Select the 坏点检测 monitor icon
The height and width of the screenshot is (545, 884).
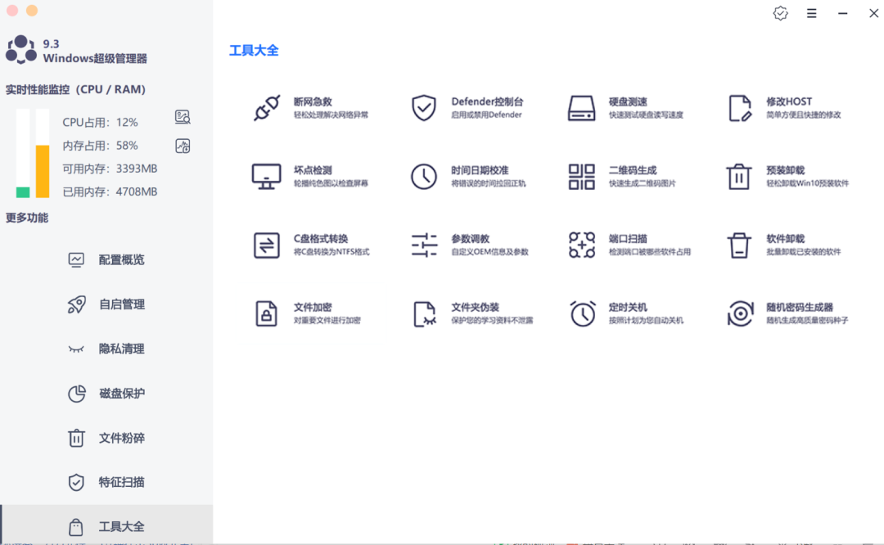click(x=266, y=177)
